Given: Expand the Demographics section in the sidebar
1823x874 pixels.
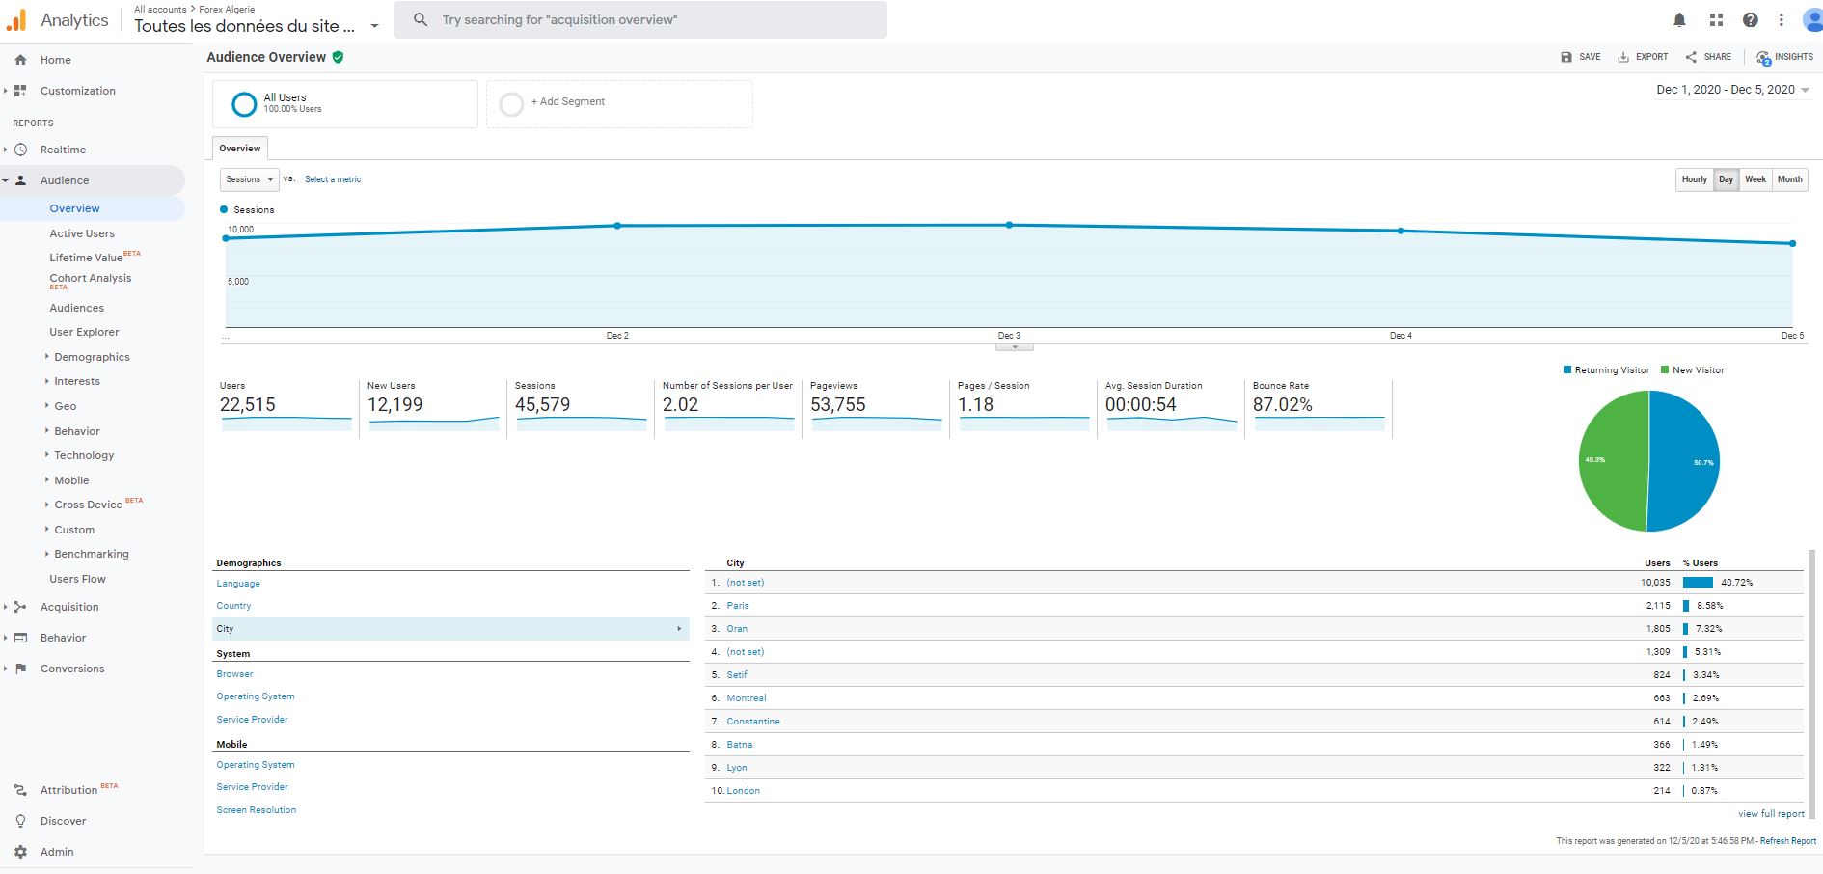Looking at the screenshot, I should coord(92,357).
